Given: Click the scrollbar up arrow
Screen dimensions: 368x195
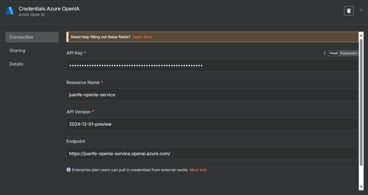Looking at the screenshot, I should pos(361,35).
